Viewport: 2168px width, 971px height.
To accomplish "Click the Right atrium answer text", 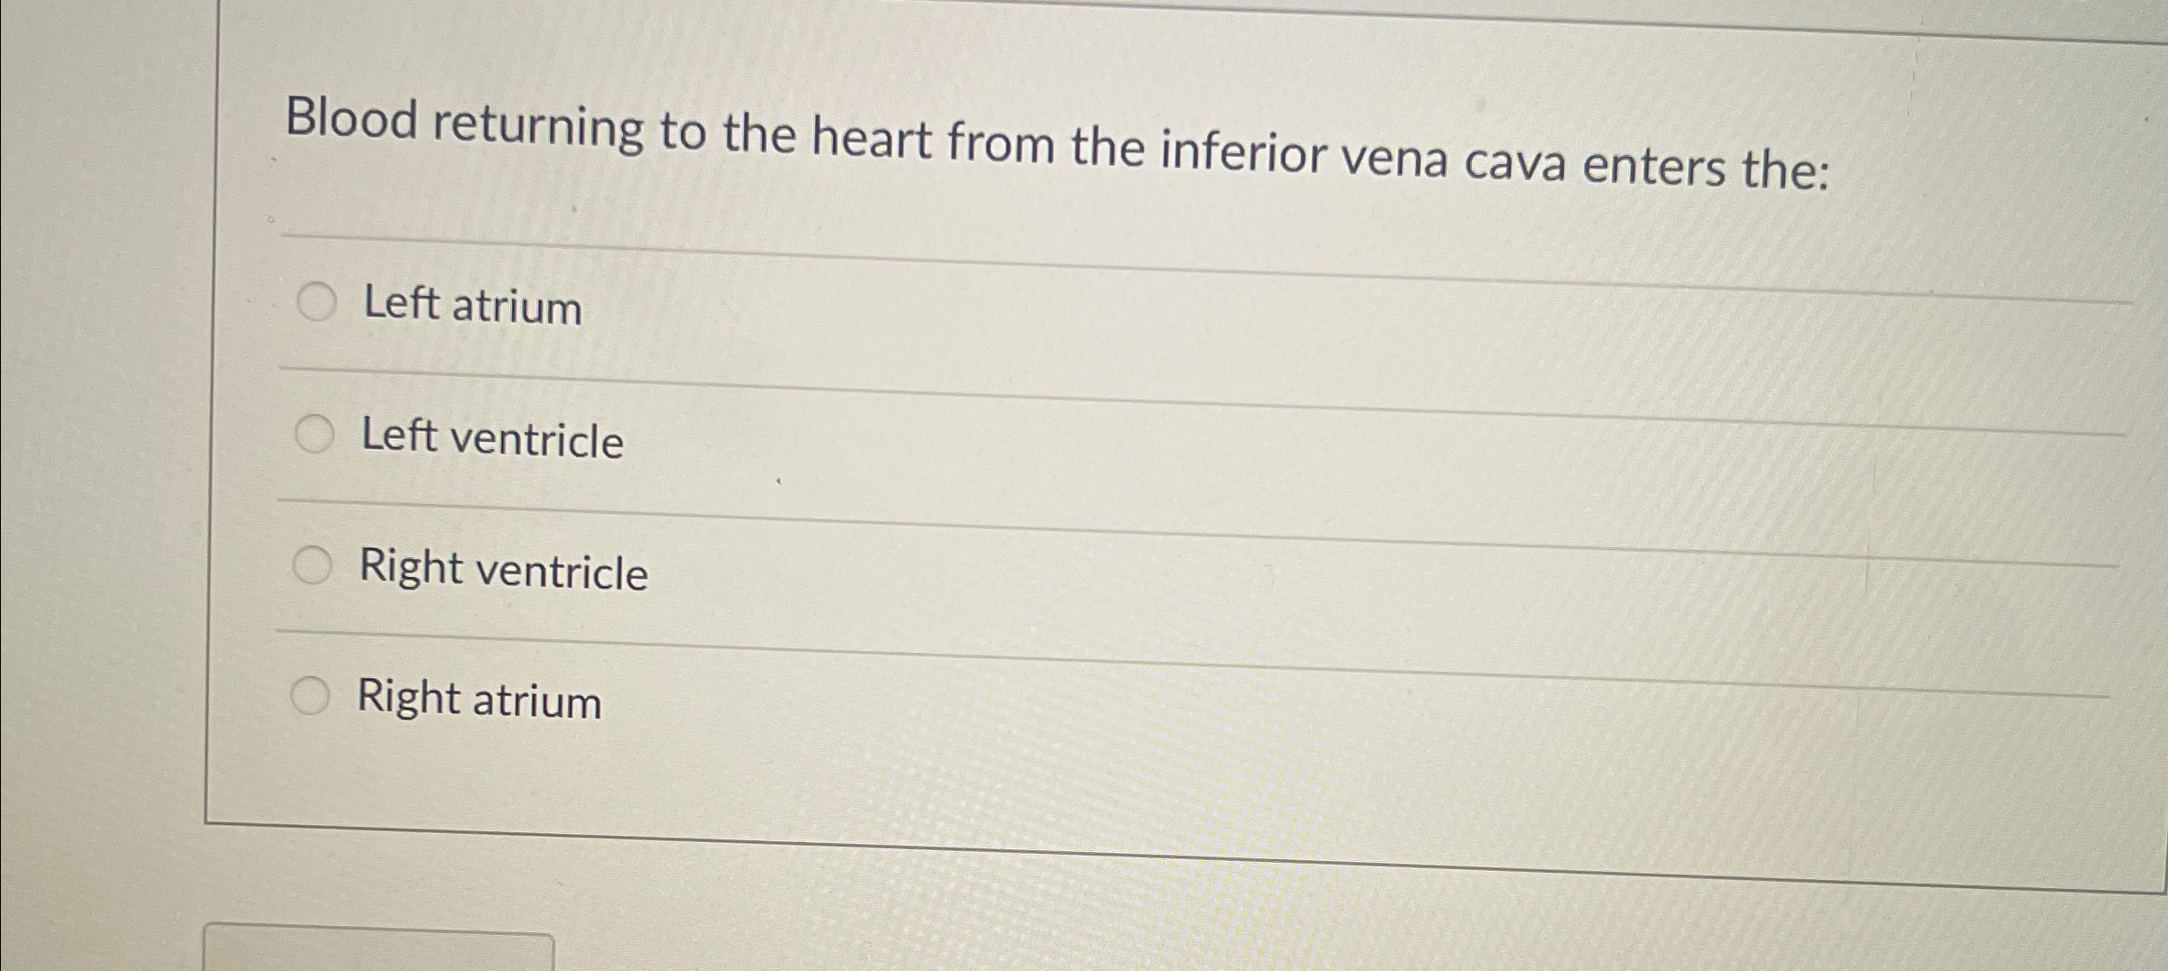I will tap(479, 699).
